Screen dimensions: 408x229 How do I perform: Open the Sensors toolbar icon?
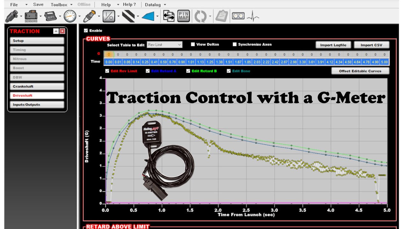pyautogui.click(x=31, y=16)
